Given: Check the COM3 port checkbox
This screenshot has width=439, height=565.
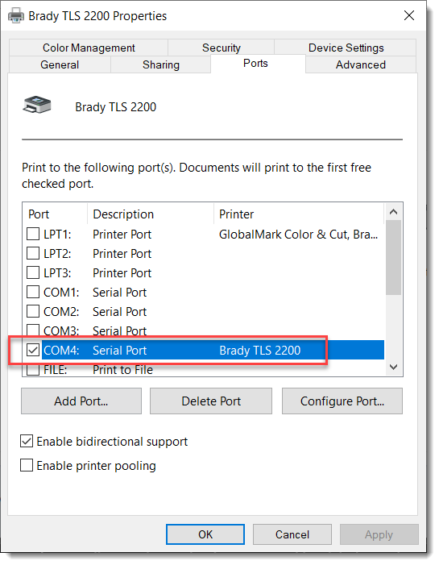Looking at the screenshot, I should (33, 330).
